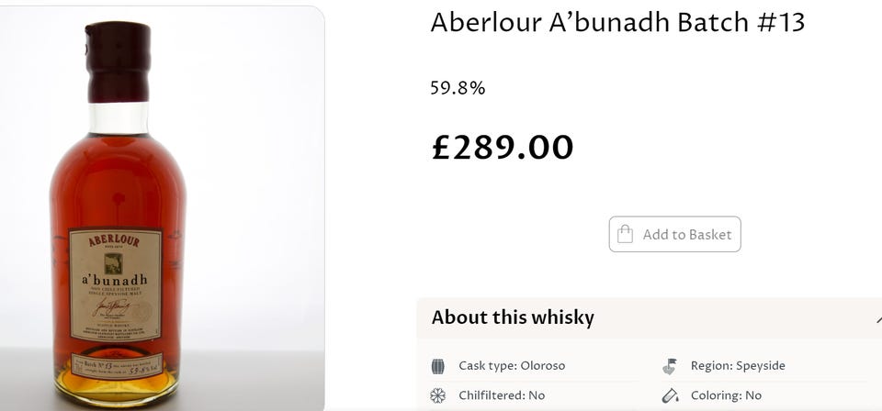
Task: Click the 59.8% strength text
Action: point(458,89)
